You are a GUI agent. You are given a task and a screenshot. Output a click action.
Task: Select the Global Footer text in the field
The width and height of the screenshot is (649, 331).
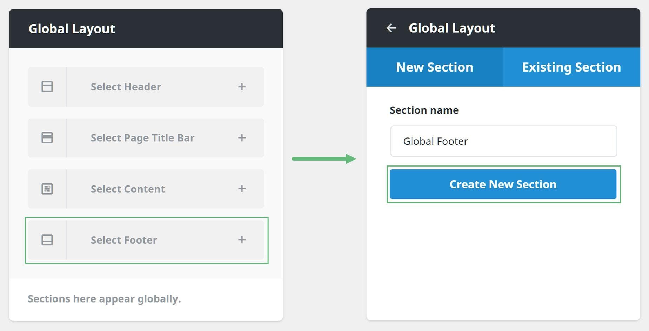436,141
